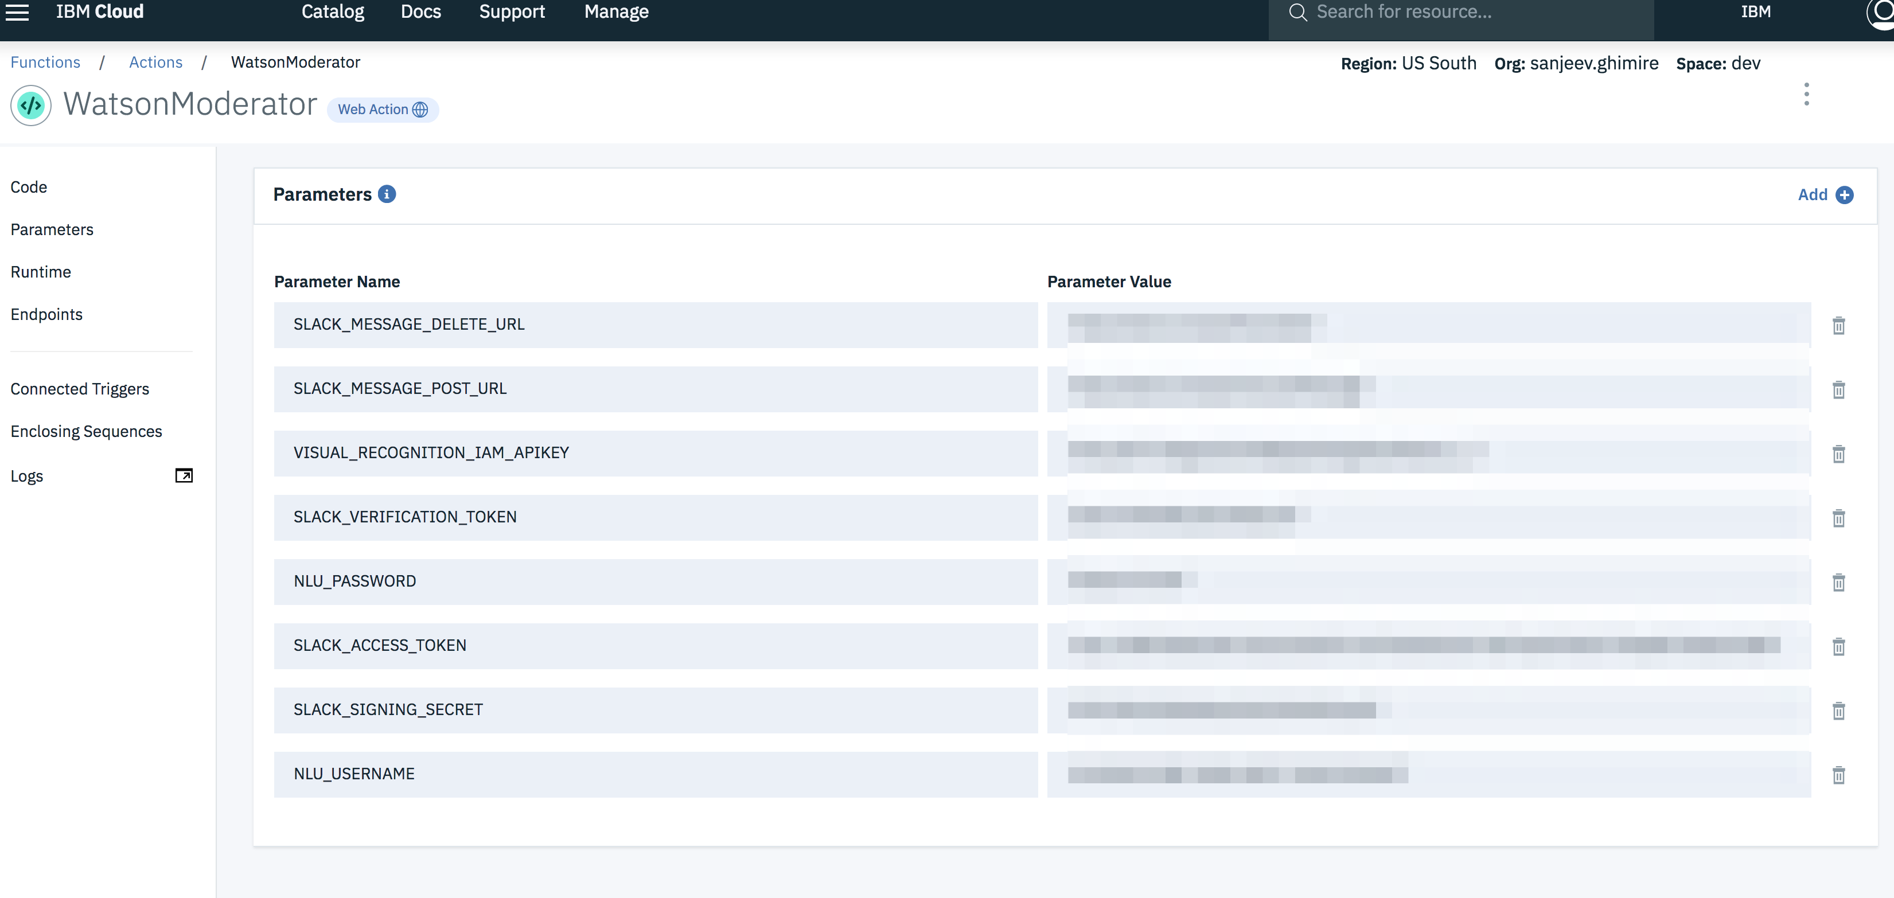
Task: Edit the NLU_PASSWORD name field
Action: click(x=656, y=581)
